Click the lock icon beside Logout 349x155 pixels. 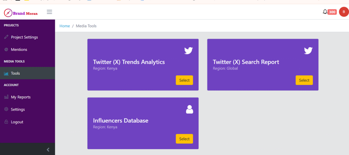click(6, 122)
